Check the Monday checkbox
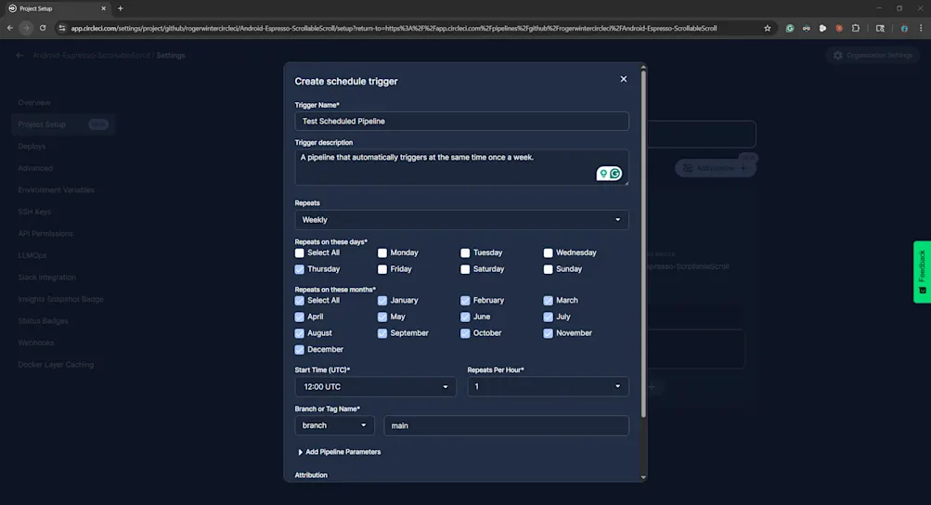The height and width of the screenshot is (505, 931). pyautogui.click(x=382, y=253)
